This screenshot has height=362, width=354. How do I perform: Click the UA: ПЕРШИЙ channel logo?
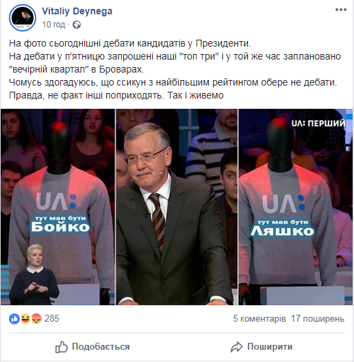tap(318, 123)
